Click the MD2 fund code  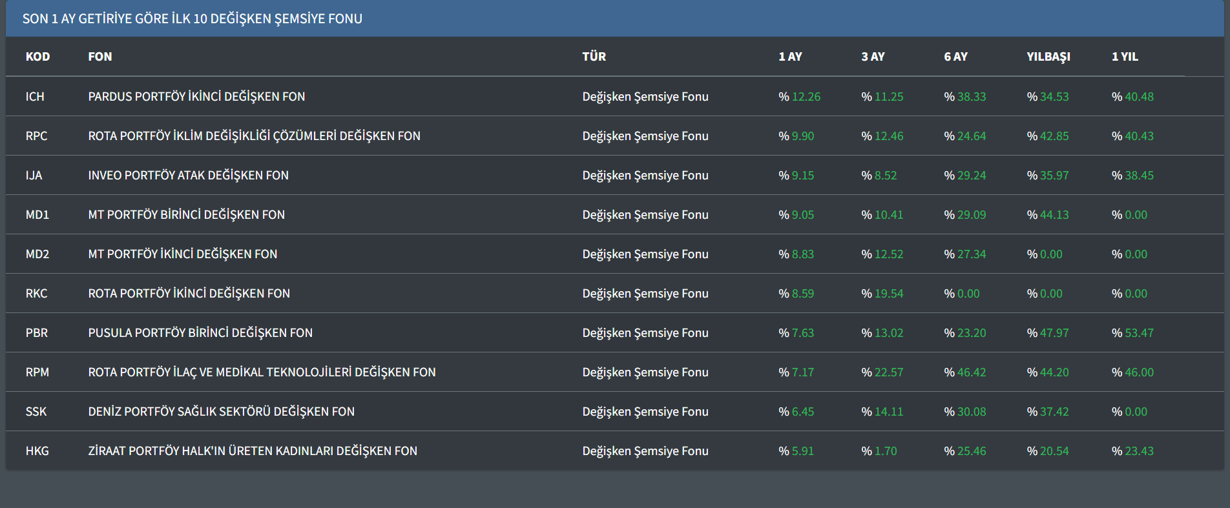coord(37,254)
